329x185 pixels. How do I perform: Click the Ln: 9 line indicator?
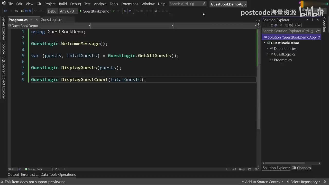click(234, 169)
